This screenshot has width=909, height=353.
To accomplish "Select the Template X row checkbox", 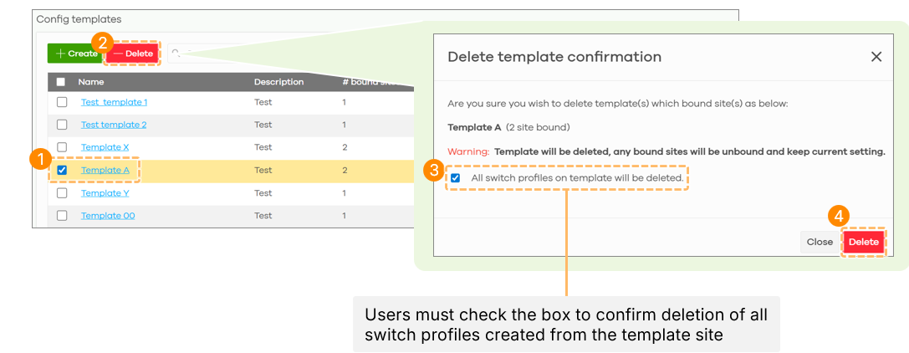I will click(x=62, y=147).
